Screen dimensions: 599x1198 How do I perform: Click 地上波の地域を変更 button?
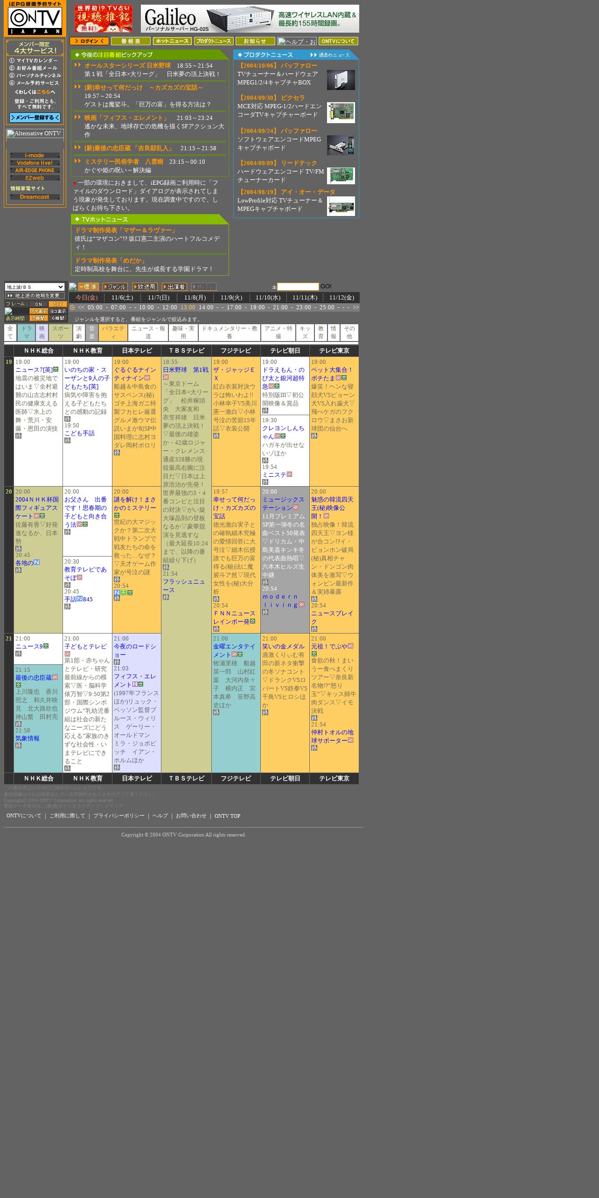[x=35, y=295]
